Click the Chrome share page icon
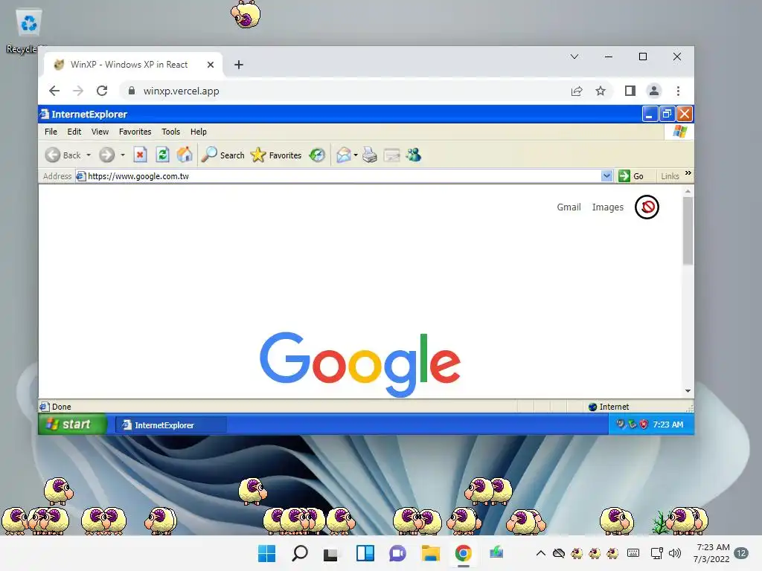 pyautogui.click(x=577, y=91)
